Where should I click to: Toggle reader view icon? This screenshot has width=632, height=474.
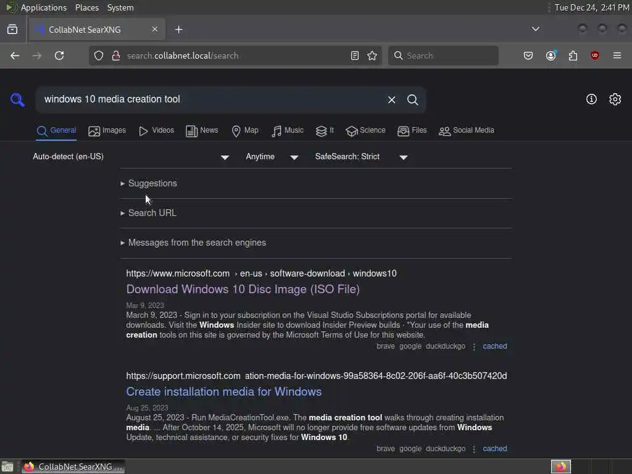355,56
